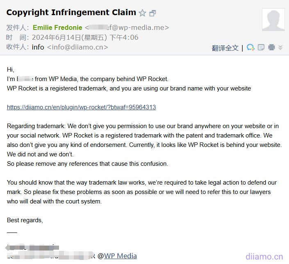The height and width of the screenshot is (264, 289).
Task: Open the note memo icon
Action: (x=261, y=47)
